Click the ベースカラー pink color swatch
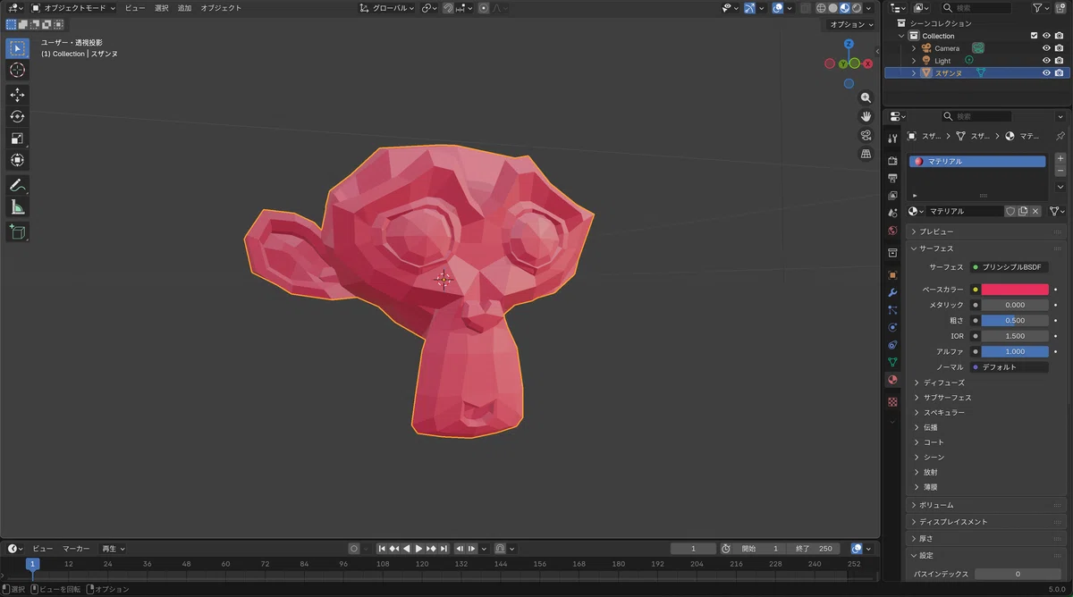 pyautogui.click(x=1015, y=290)
